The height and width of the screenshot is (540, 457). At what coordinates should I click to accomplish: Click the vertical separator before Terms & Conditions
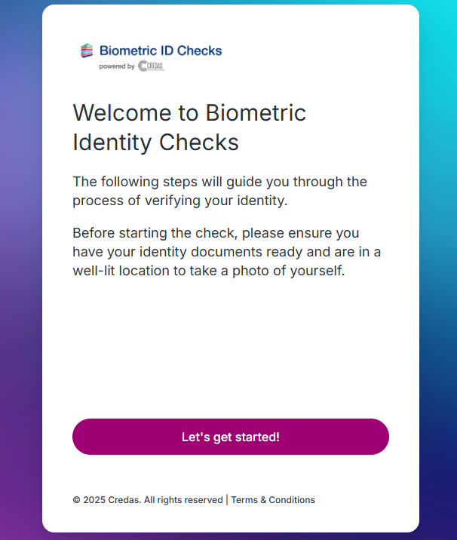227,499
